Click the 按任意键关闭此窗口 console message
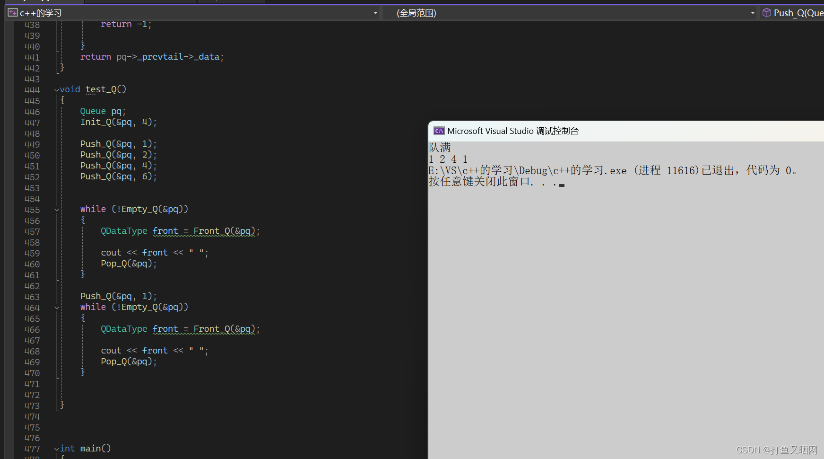The image size is (824, 459). pos(496,182)
